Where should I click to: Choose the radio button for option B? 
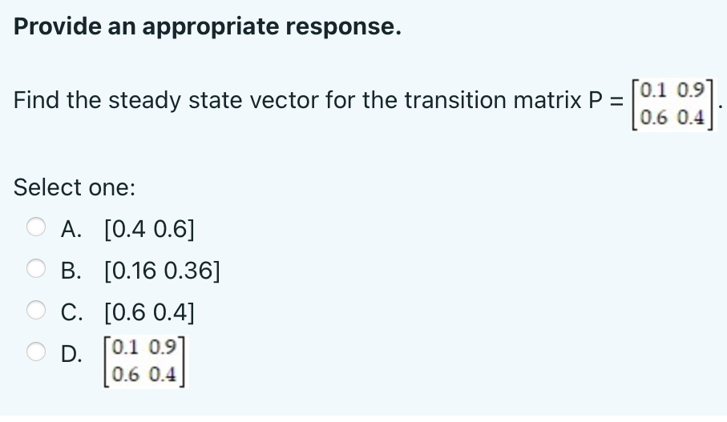[x=36, y=269]
